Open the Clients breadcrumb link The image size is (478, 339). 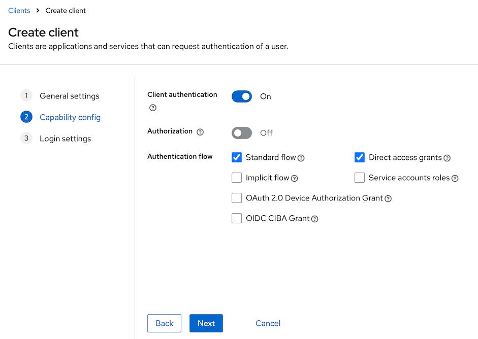point(19,10)
